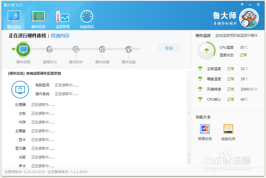266x178 pixels.
Task: Click the 硬件温度 heading
Action: point(203,36)
